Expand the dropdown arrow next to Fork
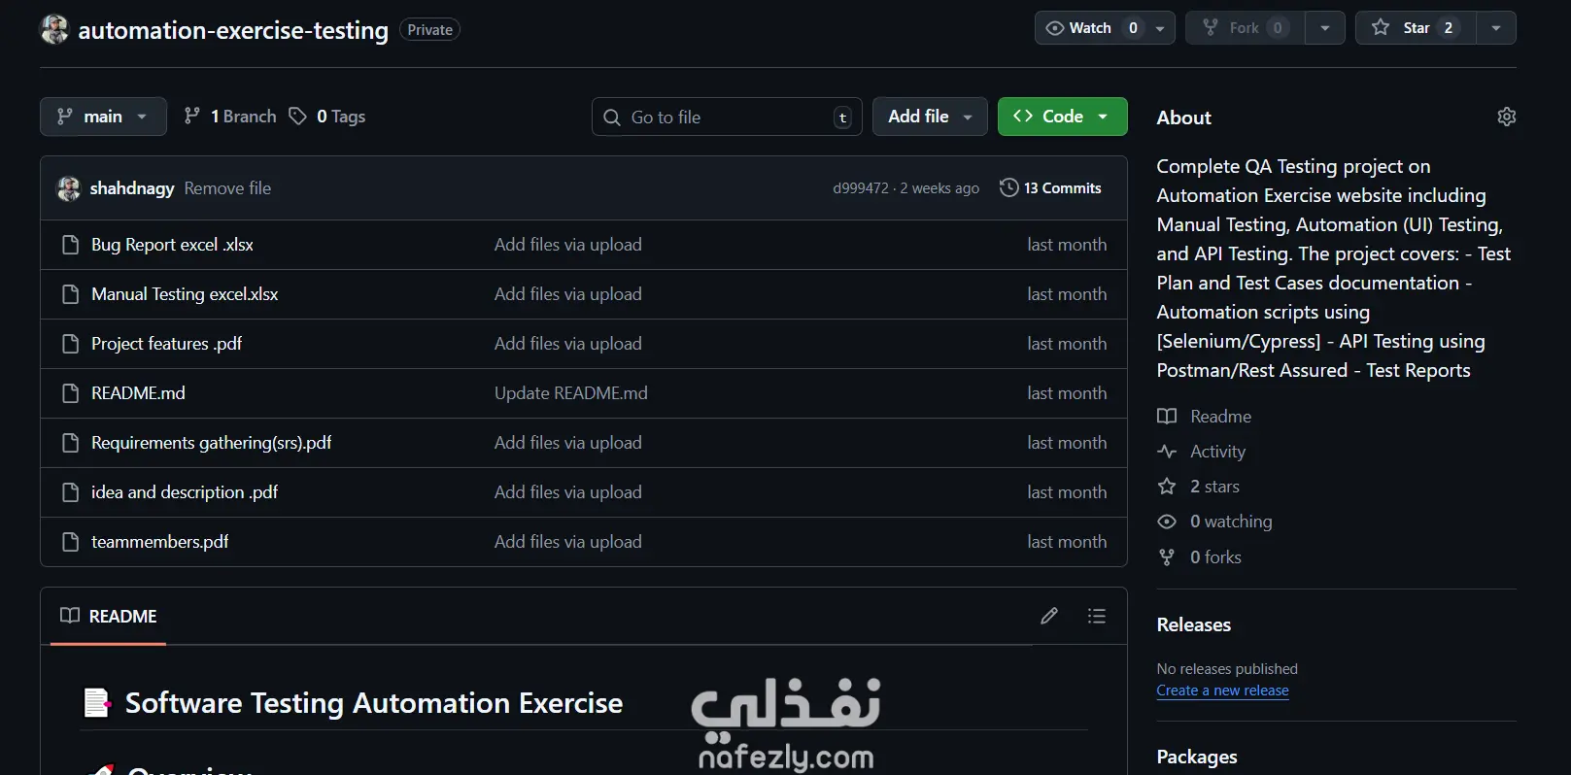1571x775 pixels. (1325, 28)
